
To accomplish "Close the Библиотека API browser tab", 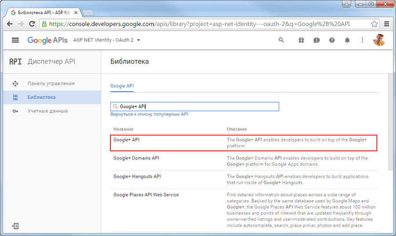I will (76, 12).
